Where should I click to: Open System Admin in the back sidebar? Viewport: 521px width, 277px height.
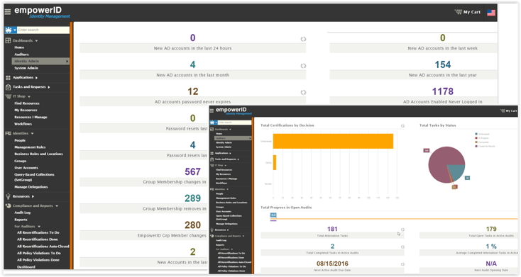(26, 68)
